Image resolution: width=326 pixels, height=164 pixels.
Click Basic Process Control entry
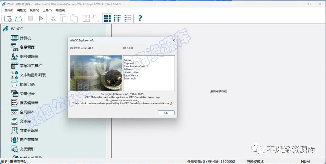[136, 66]
